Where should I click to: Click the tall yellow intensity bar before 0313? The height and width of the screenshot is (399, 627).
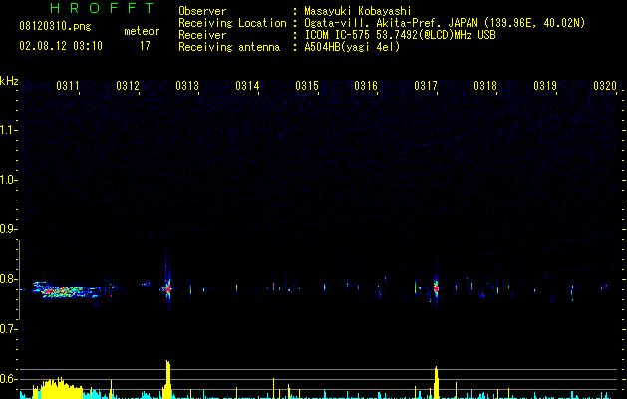click(168, 379)
